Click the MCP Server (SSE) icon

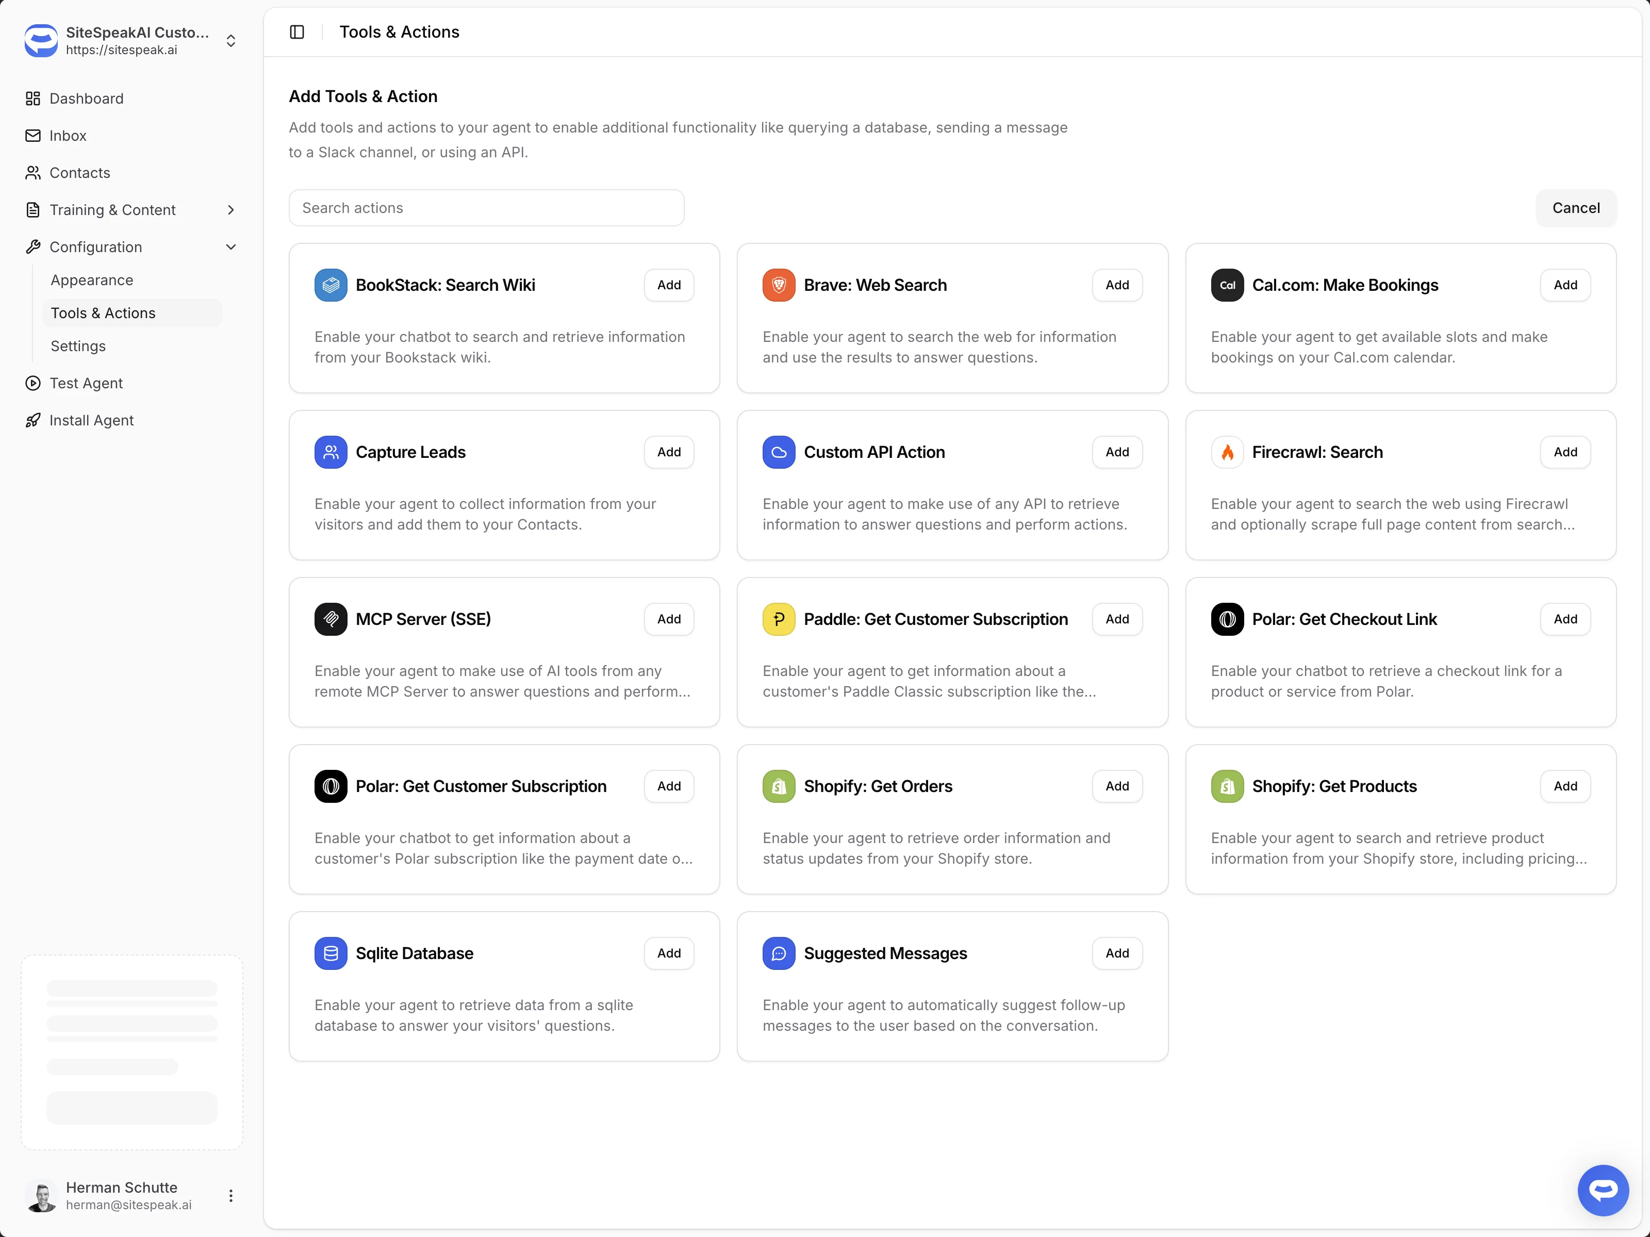(331, 619)
